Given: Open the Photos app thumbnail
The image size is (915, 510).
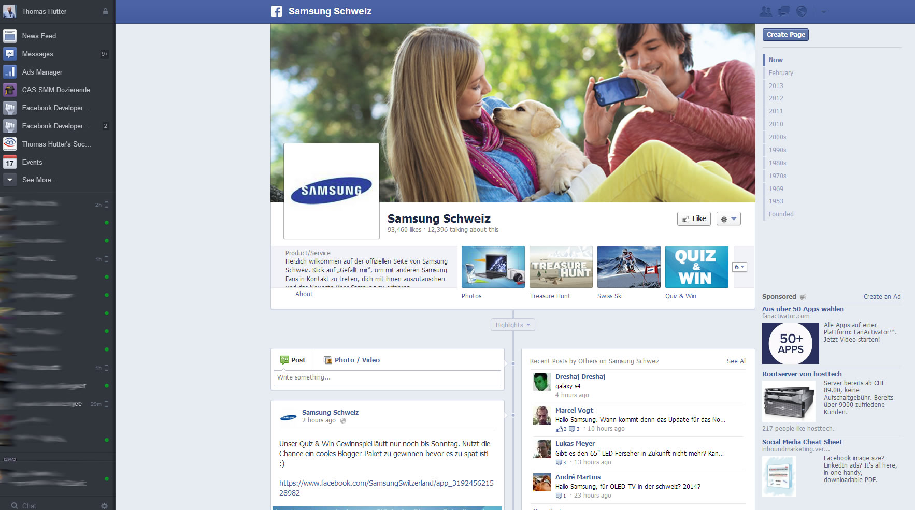Looking at the screenshot, I should pyautogui.click(x=493, y=267).
